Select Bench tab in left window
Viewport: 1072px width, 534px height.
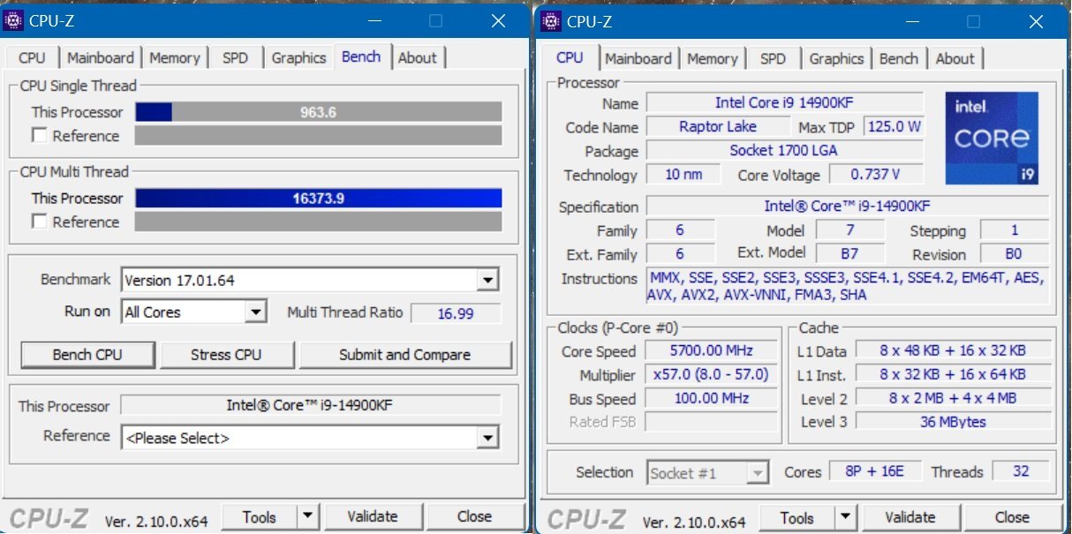click(361, 56)
